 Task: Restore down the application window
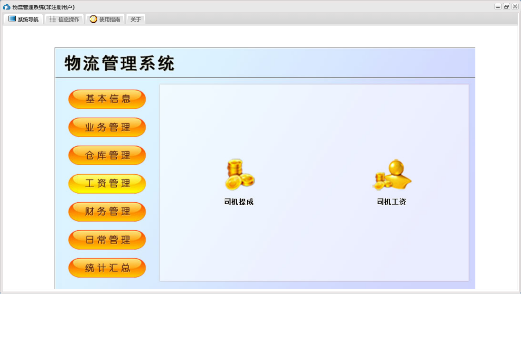tap(506, 7)
